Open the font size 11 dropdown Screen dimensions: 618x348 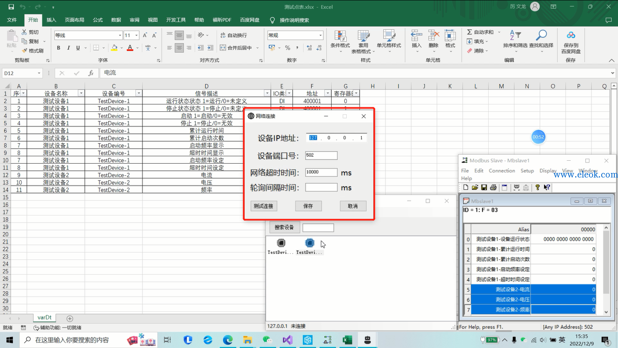pyautogui.click(x=137, y=35)
